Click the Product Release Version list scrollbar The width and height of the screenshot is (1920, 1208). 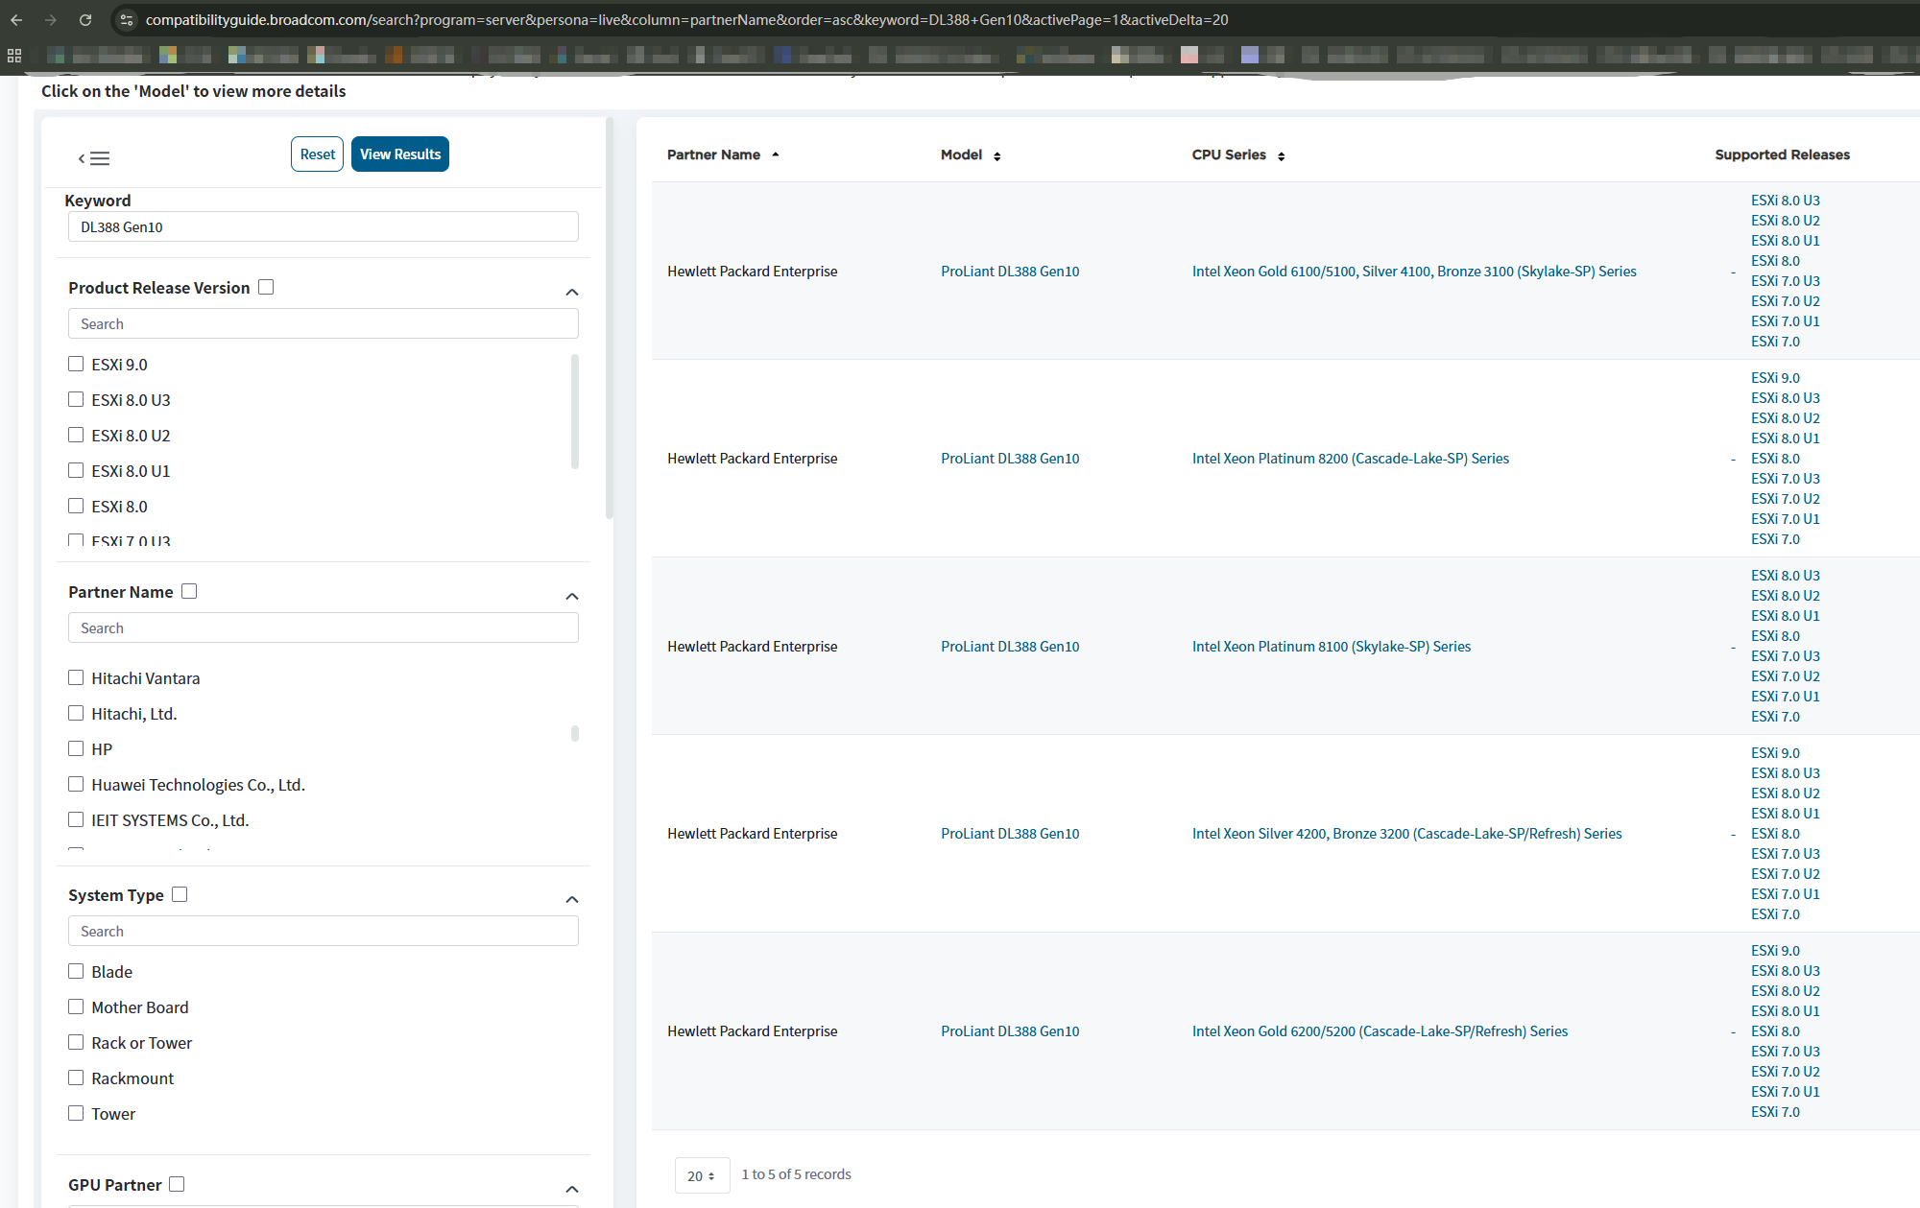pos(575,411)
